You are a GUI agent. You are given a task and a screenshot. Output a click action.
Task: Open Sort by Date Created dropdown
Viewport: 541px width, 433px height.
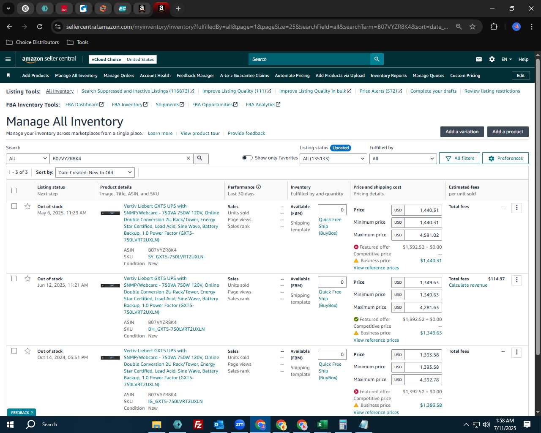click(95, 173)
